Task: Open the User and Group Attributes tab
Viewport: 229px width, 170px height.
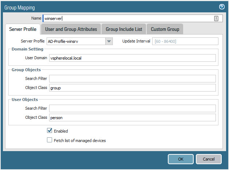Action: click(x=71, y=29)
